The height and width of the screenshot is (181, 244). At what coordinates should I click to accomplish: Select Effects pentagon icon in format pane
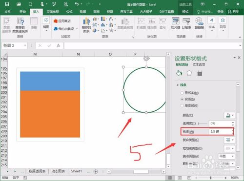click(189, 73)
